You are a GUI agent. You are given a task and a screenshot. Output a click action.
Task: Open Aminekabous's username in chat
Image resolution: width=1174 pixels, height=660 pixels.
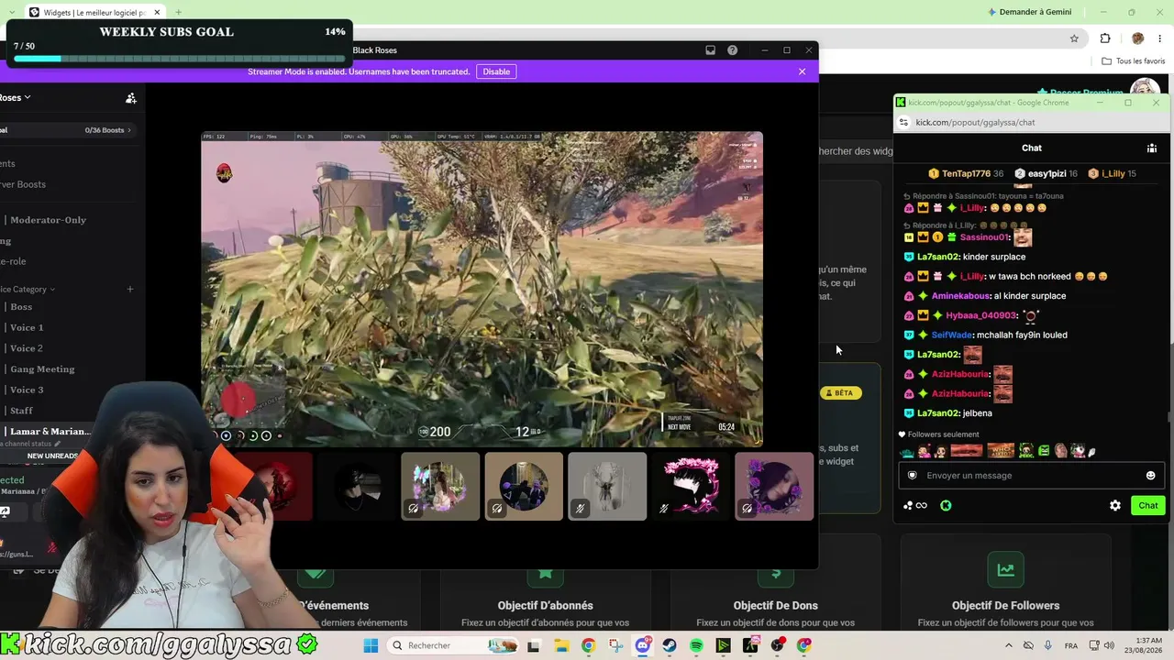coord(960,296)
